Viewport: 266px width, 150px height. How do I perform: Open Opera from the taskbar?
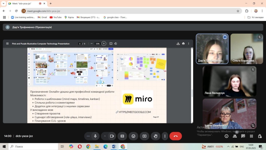79,146
